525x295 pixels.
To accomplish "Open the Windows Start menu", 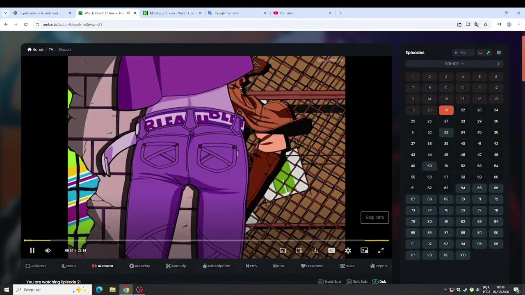I will click(x=7, y=290).
